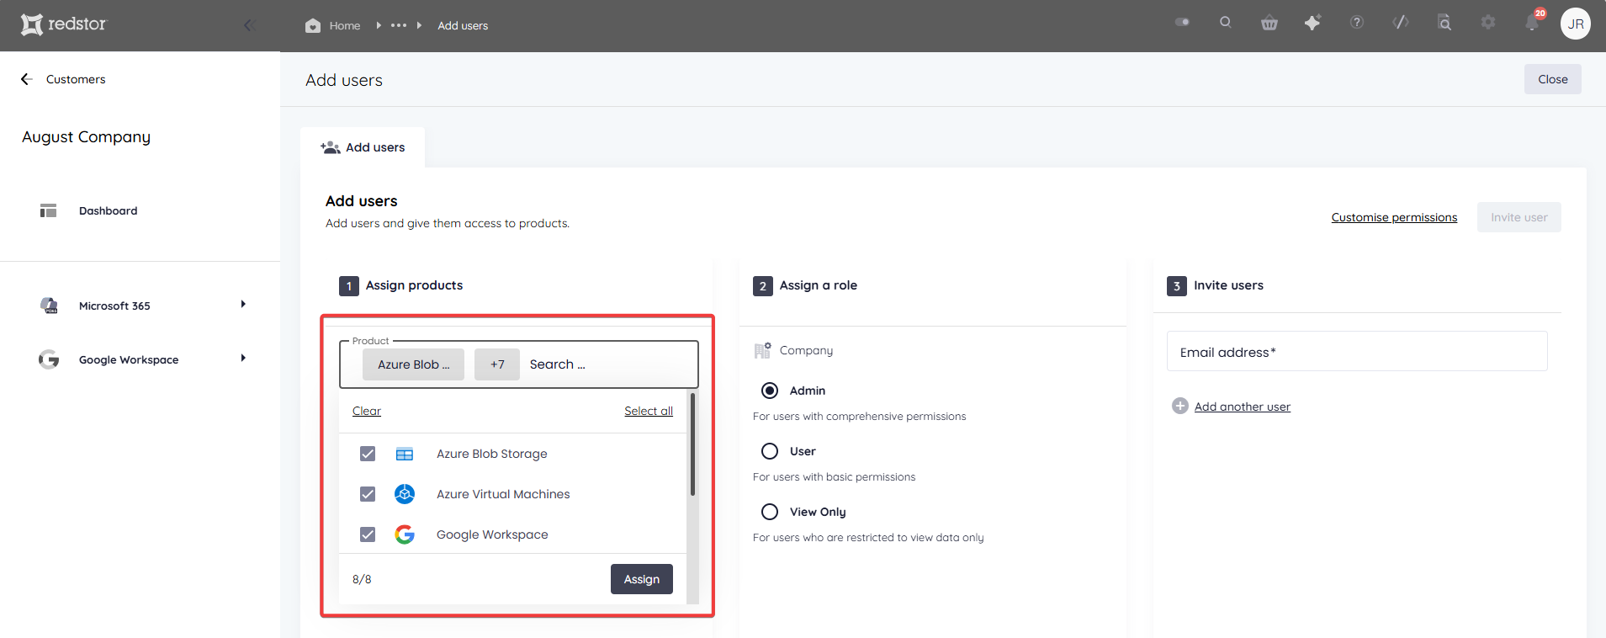1606x638 pixels.
Task: Click Select all products
Action: pos(649,411)
